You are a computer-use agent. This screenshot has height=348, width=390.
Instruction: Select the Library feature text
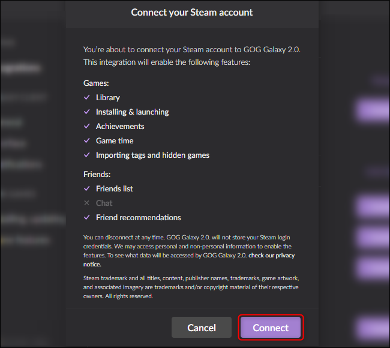click(108, 98)
